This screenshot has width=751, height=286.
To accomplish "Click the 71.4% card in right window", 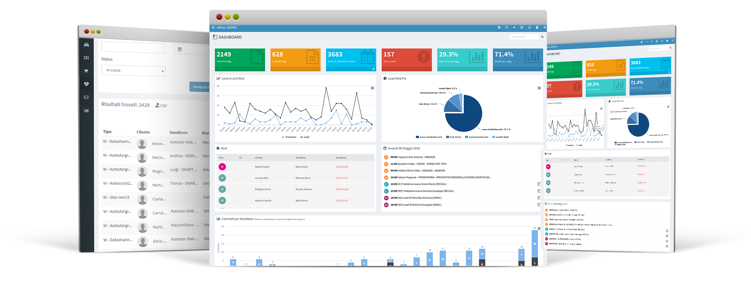I will click(650, 86).
